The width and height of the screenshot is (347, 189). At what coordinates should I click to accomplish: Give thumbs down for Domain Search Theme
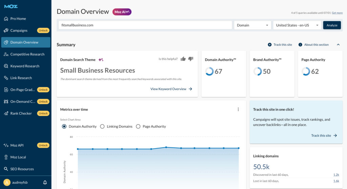(191, 59)
